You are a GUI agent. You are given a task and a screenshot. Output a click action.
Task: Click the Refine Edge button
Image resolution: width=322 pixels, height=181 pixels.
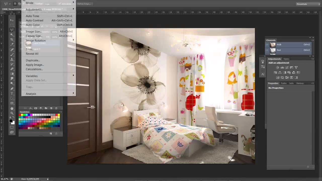(x=84, y=4)
